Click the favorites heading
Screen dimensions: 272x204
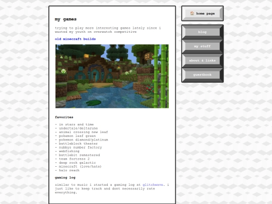tap(64, 117)
